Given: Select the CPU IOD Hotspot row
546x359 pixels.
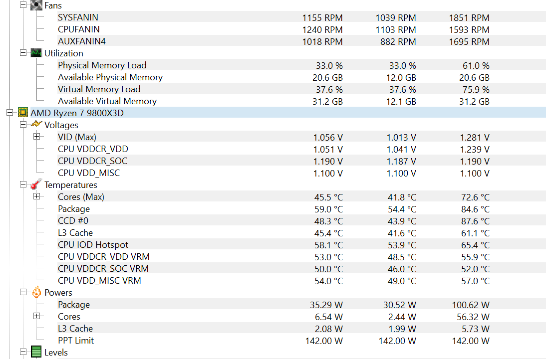Looking at the screenshot, I should (301, 245).
